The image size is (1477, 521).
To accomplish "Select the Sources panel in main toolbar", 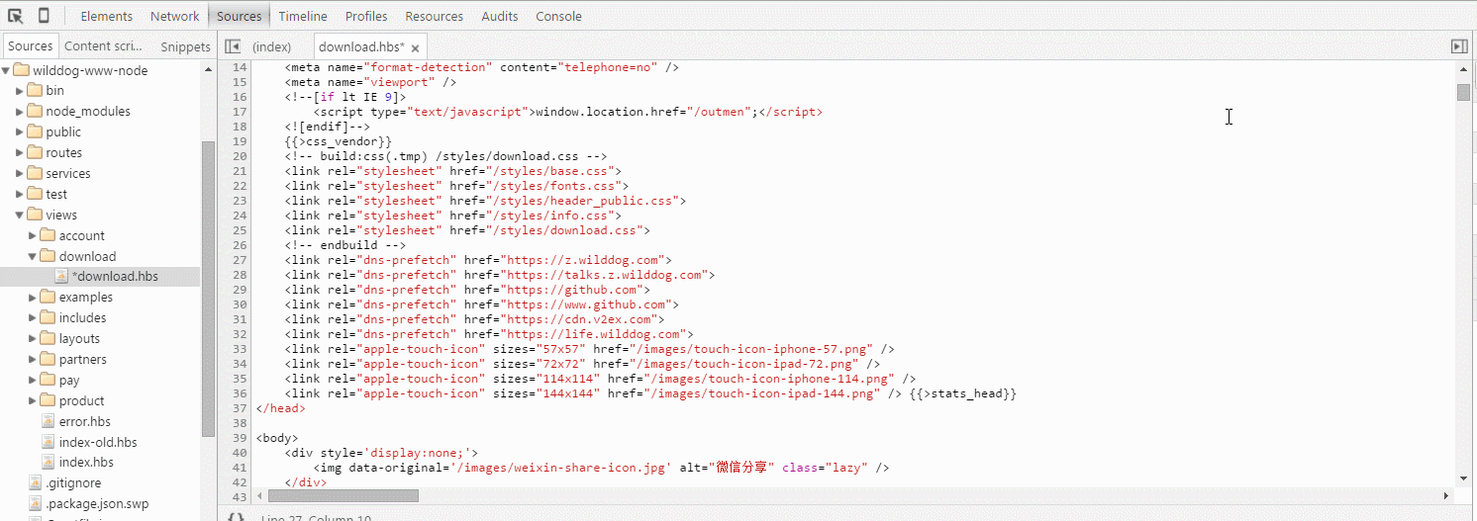I will click(240, 16).
